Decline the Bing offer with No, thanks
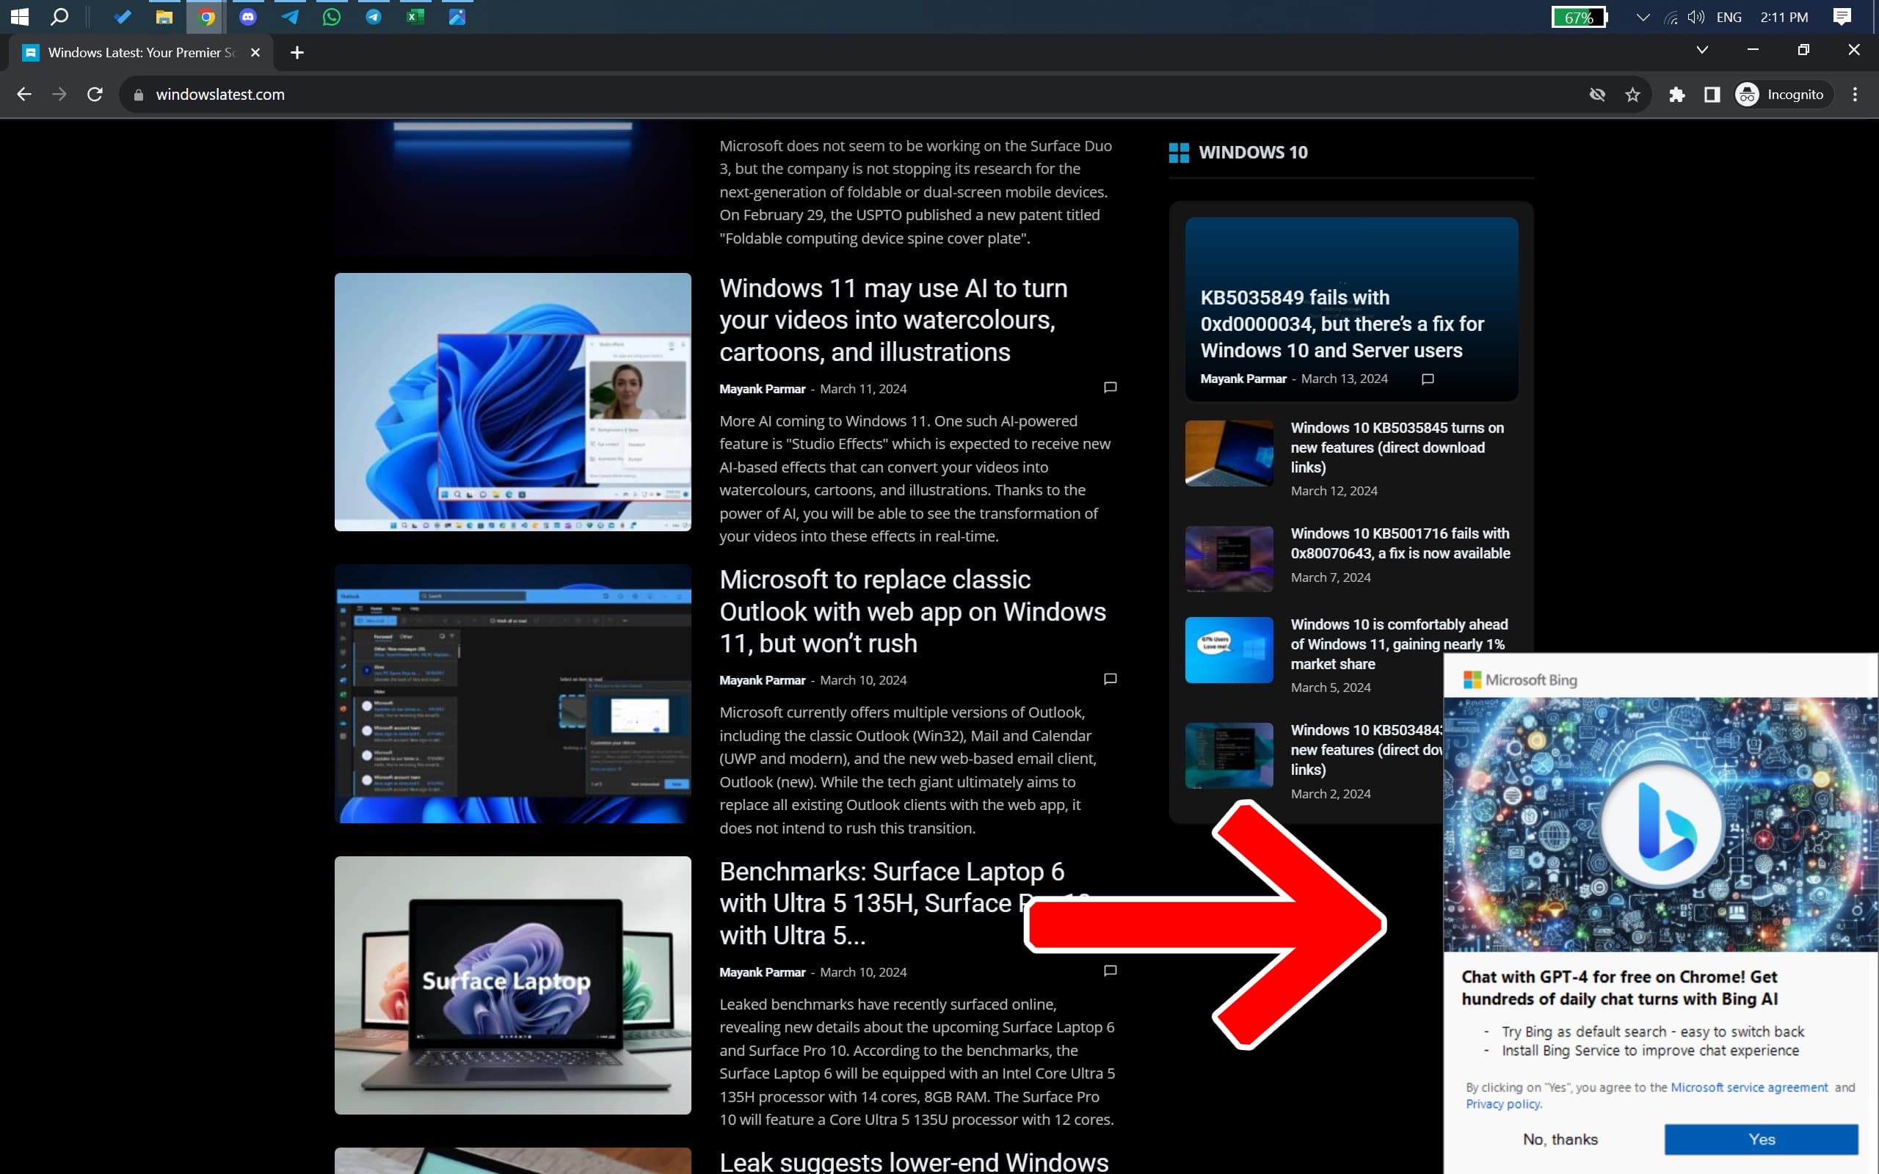Screen dimensions: 1879x1174 click(1560, 1139)
